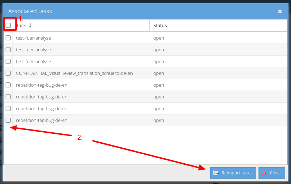Screen dimensions: 291x184
Task: Click the red X icon in Close button
Action: point(264,173)
